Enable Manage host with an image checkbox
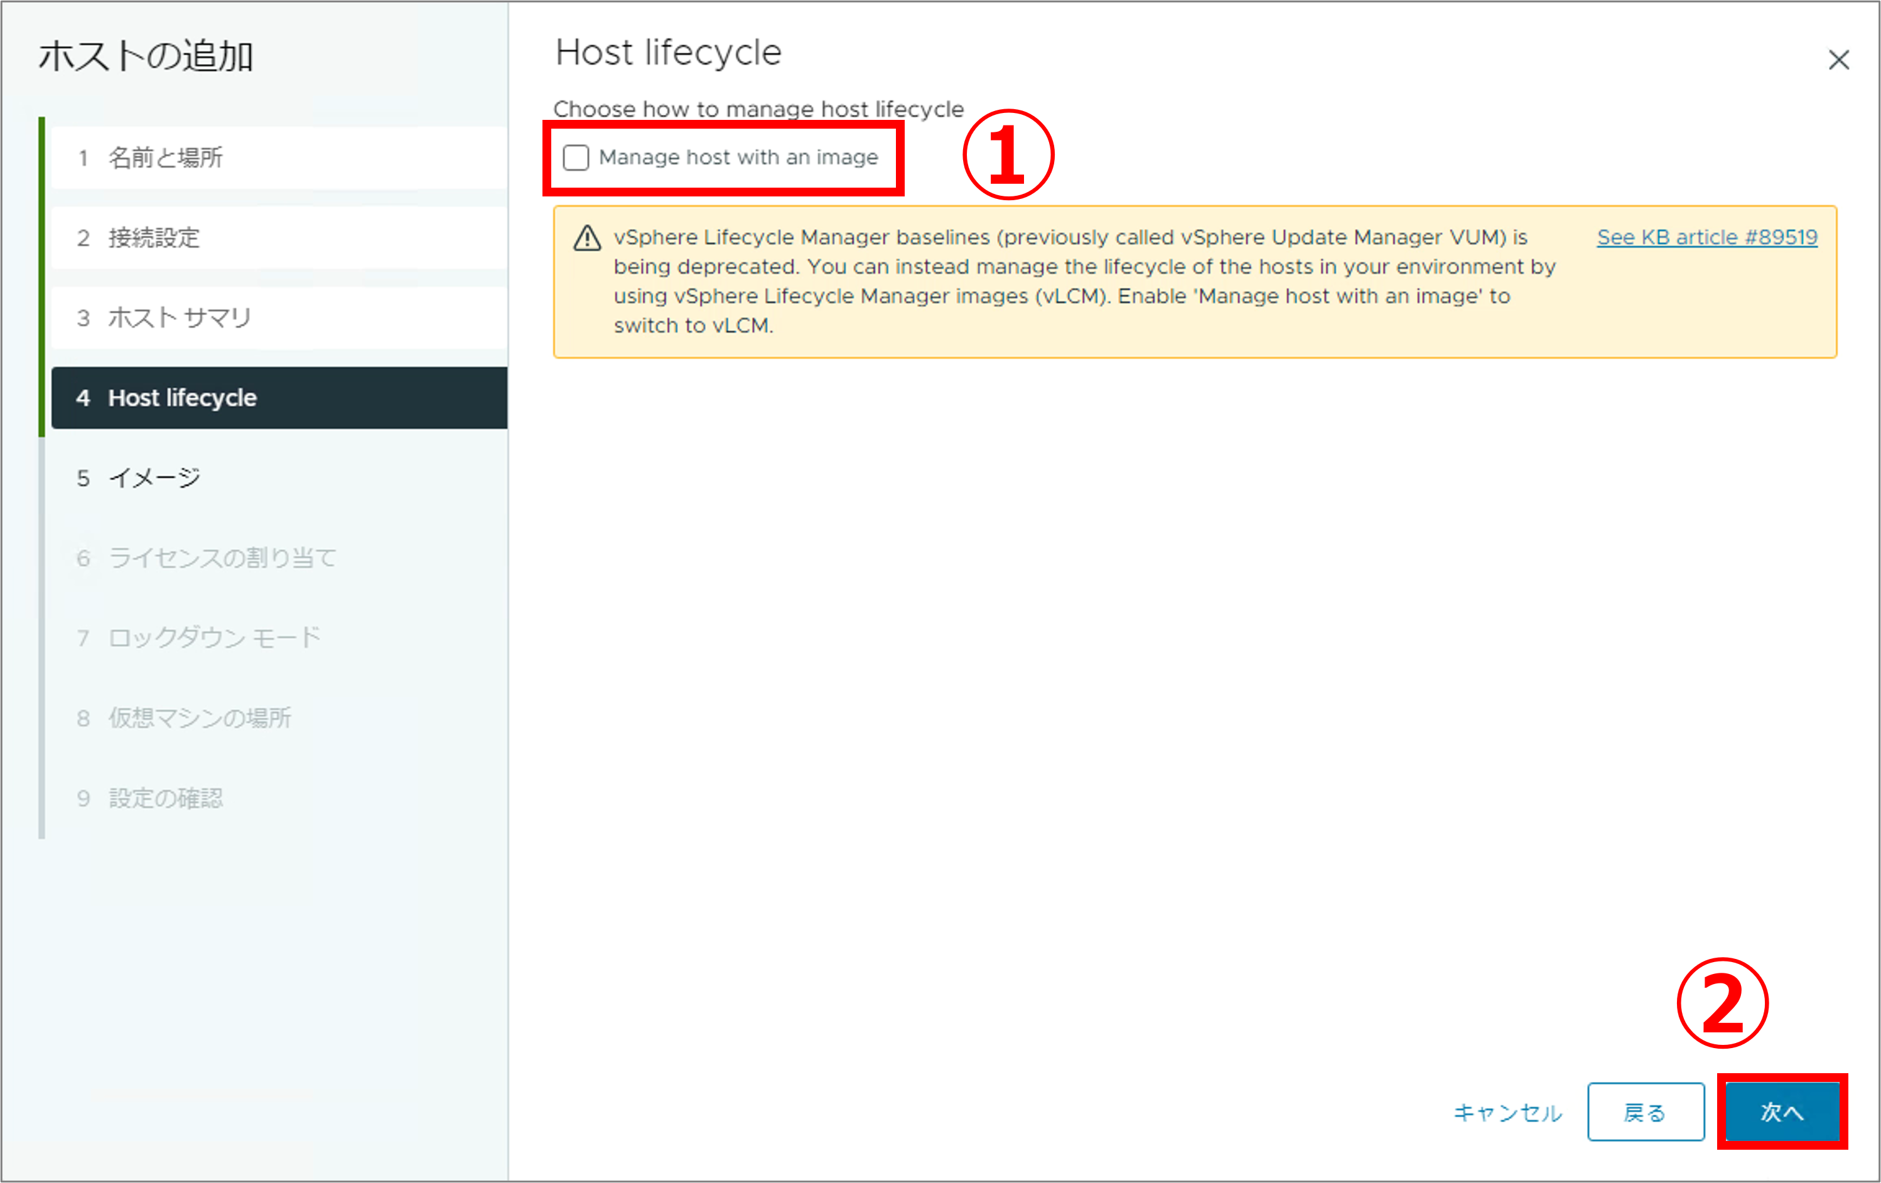The image size is (1881, 1183). pyautogui.click(x=576, y=158)
